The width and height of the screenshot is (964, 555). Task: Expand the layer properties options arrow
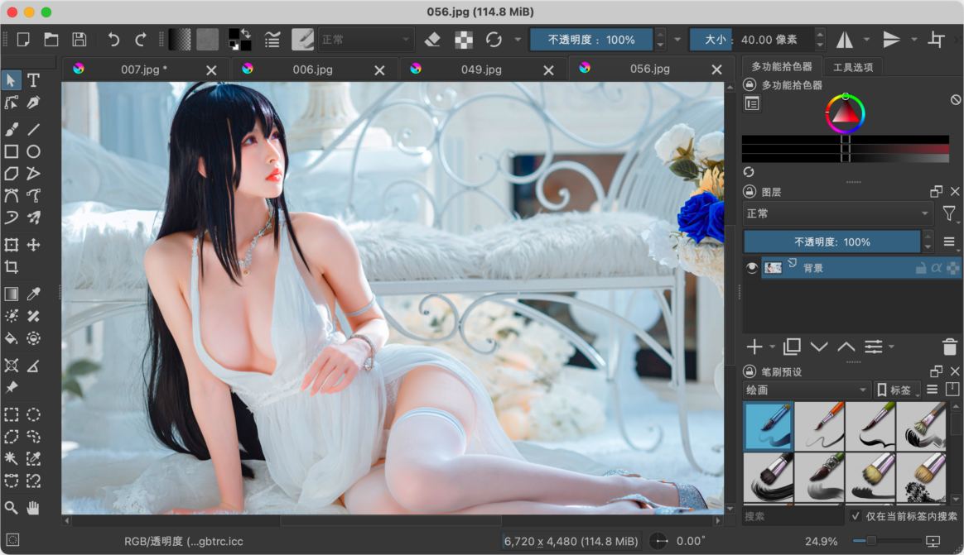click(891, 347)
